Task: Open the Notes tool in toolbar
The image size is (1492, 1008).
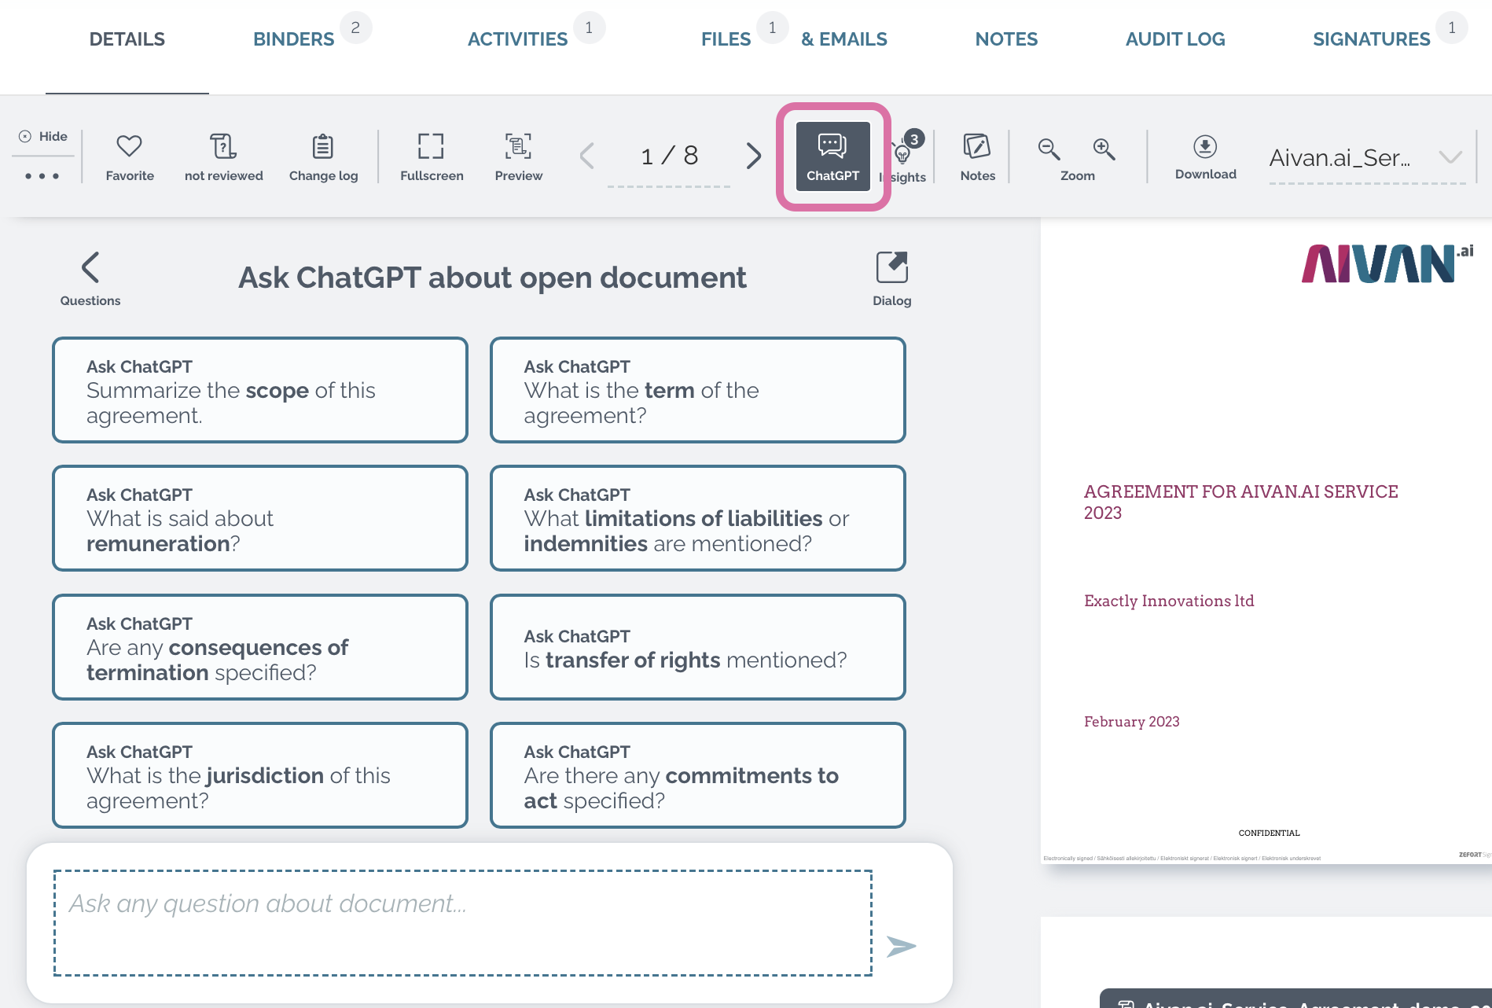Action: (977, 157)
